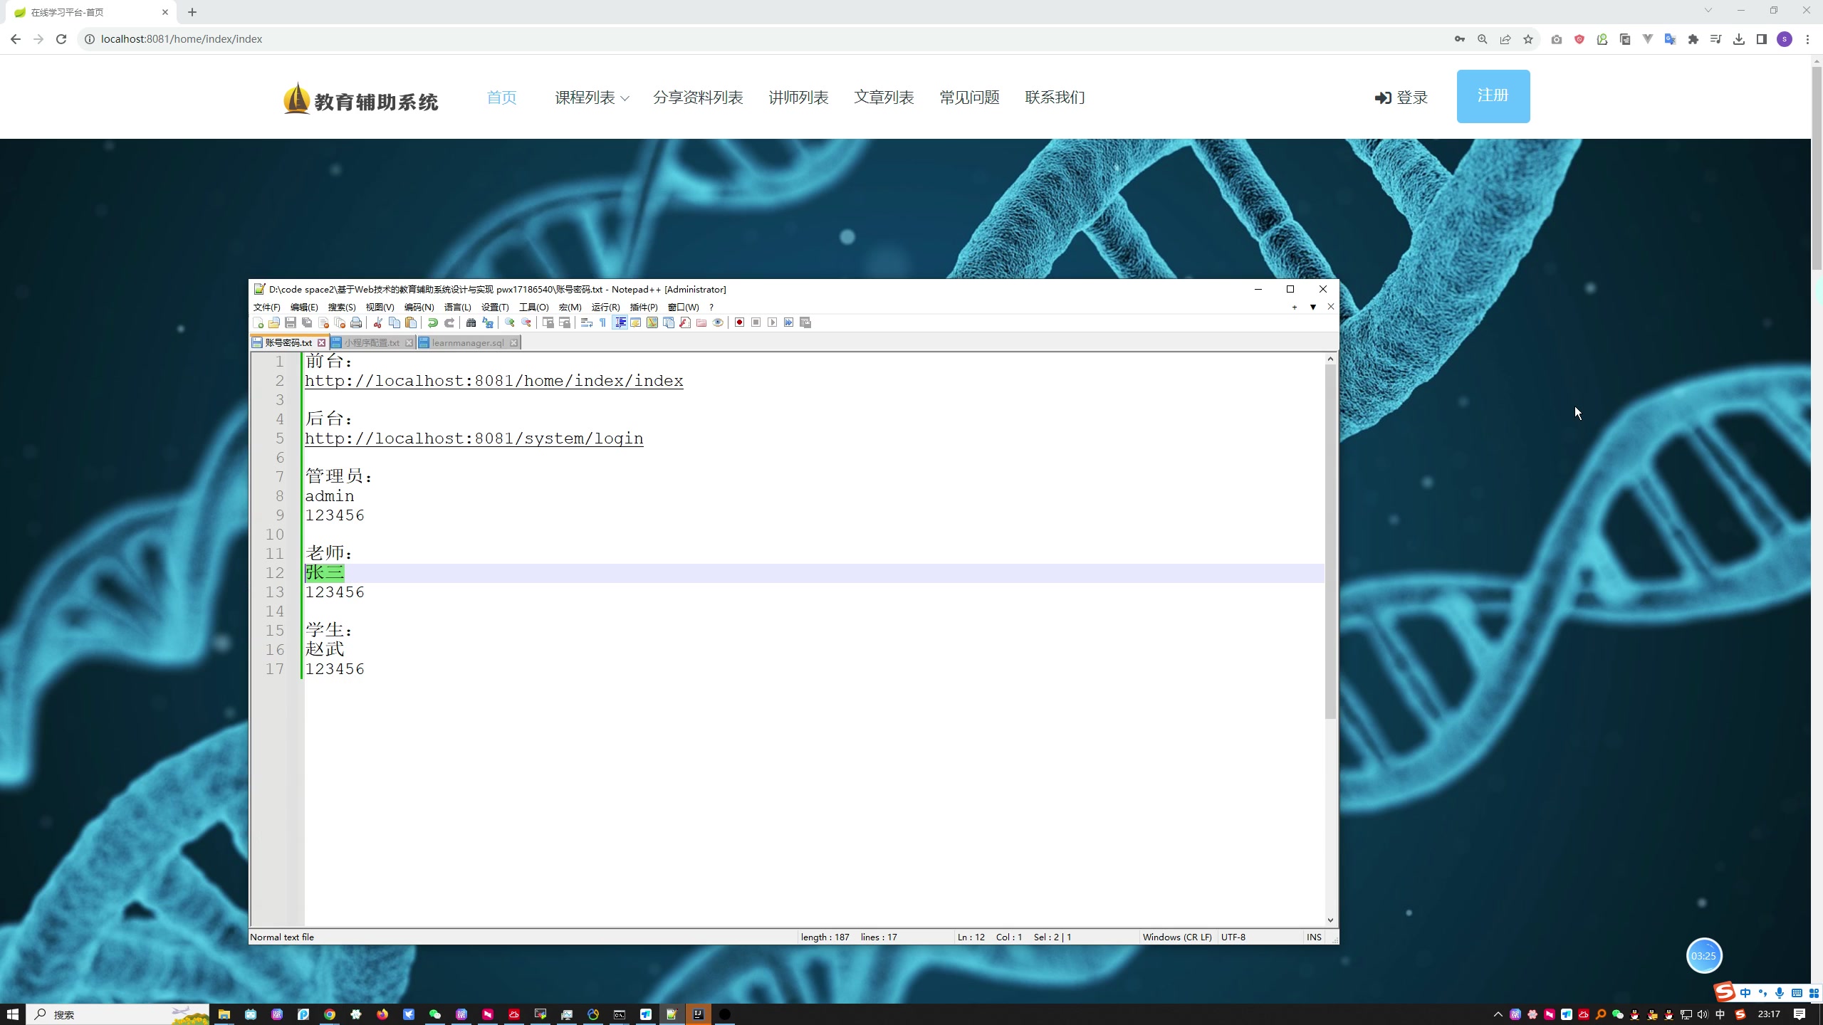The image size is (1823, 1025).
Task: Open the 搜索(S) menu
Action: coord(342,307)
